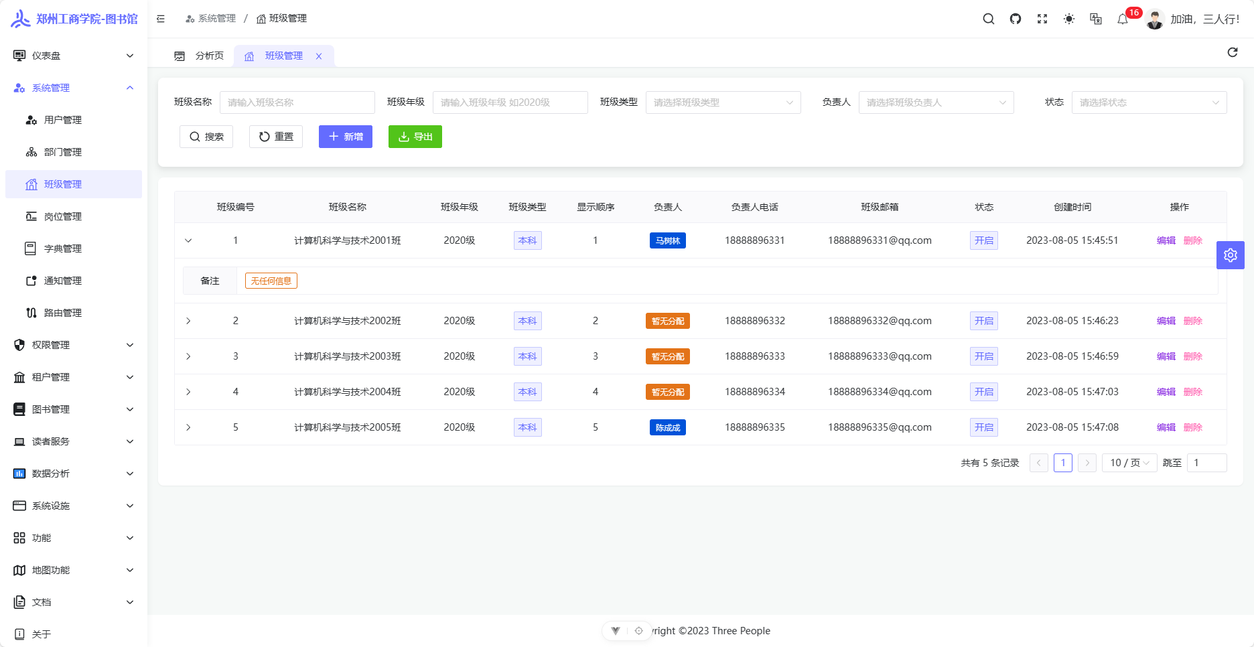
Task: Click the 无任何信息 remark tag
Action: point(271,281)
